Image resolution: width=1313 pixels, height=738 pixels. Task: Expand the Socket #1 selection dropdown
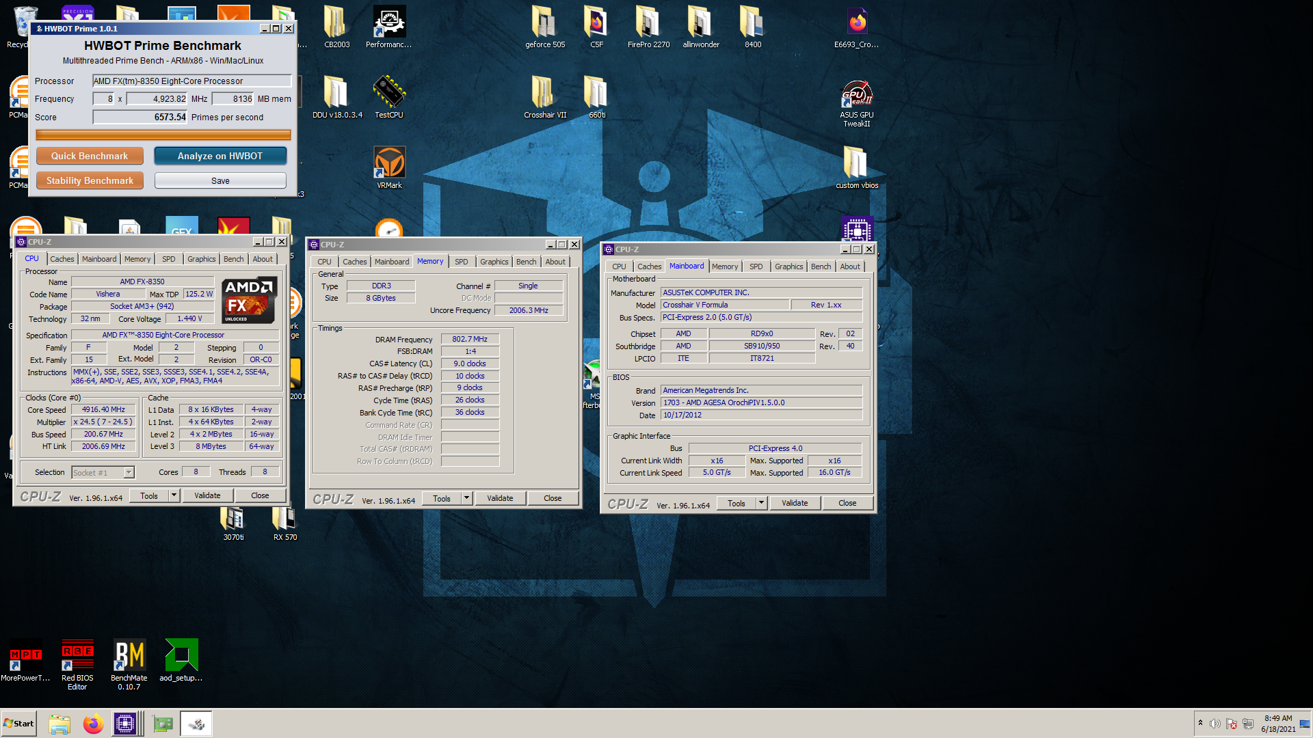tap(129, 472)
